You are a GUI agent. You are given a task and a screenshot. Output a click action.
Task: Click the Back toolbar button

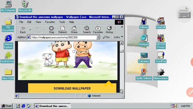(23, 30)
